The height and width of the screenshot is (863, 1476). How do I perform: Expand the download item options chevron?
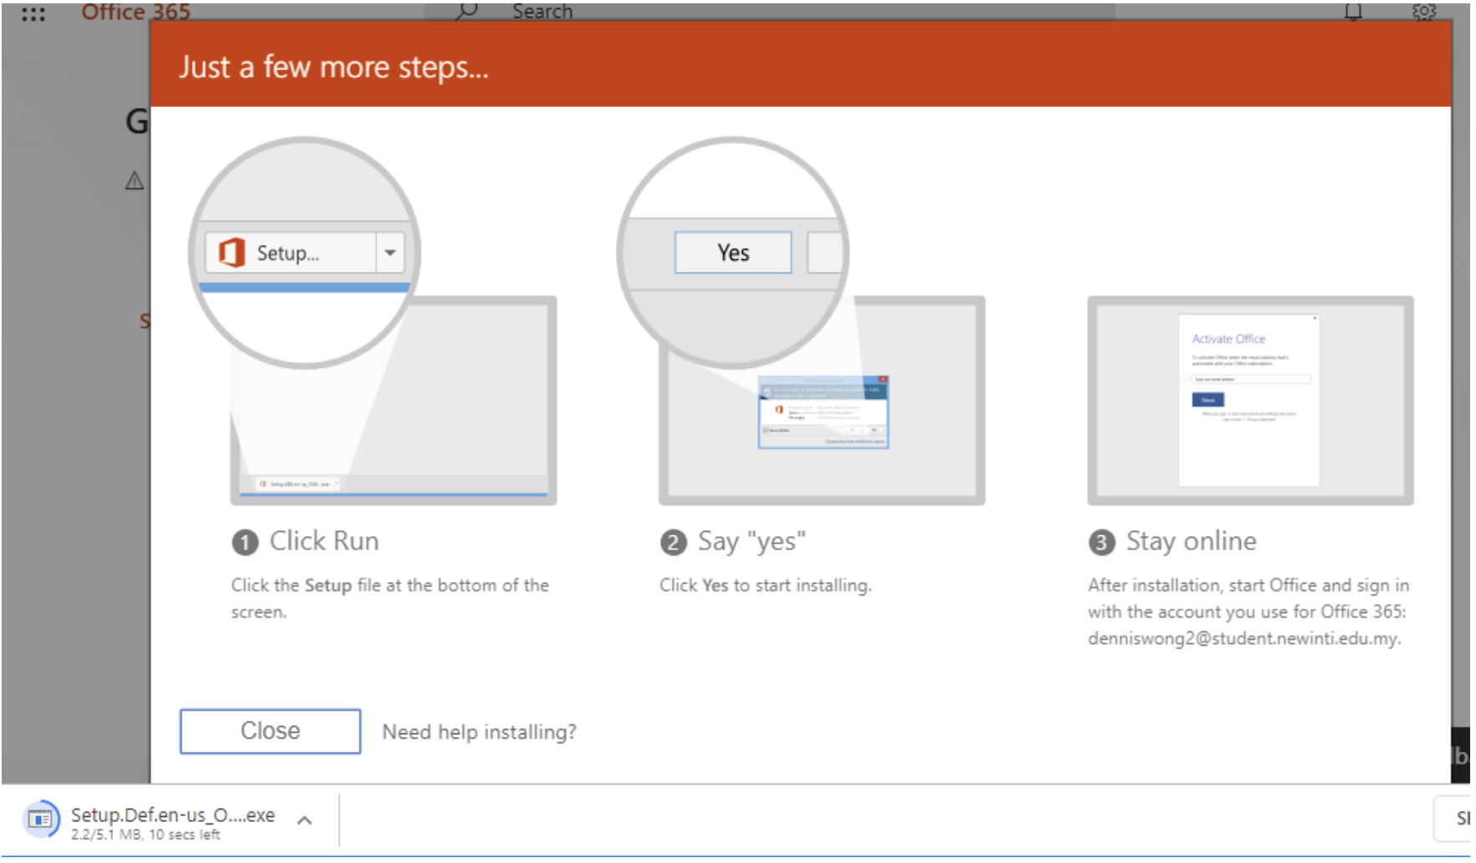coord(305,820)
